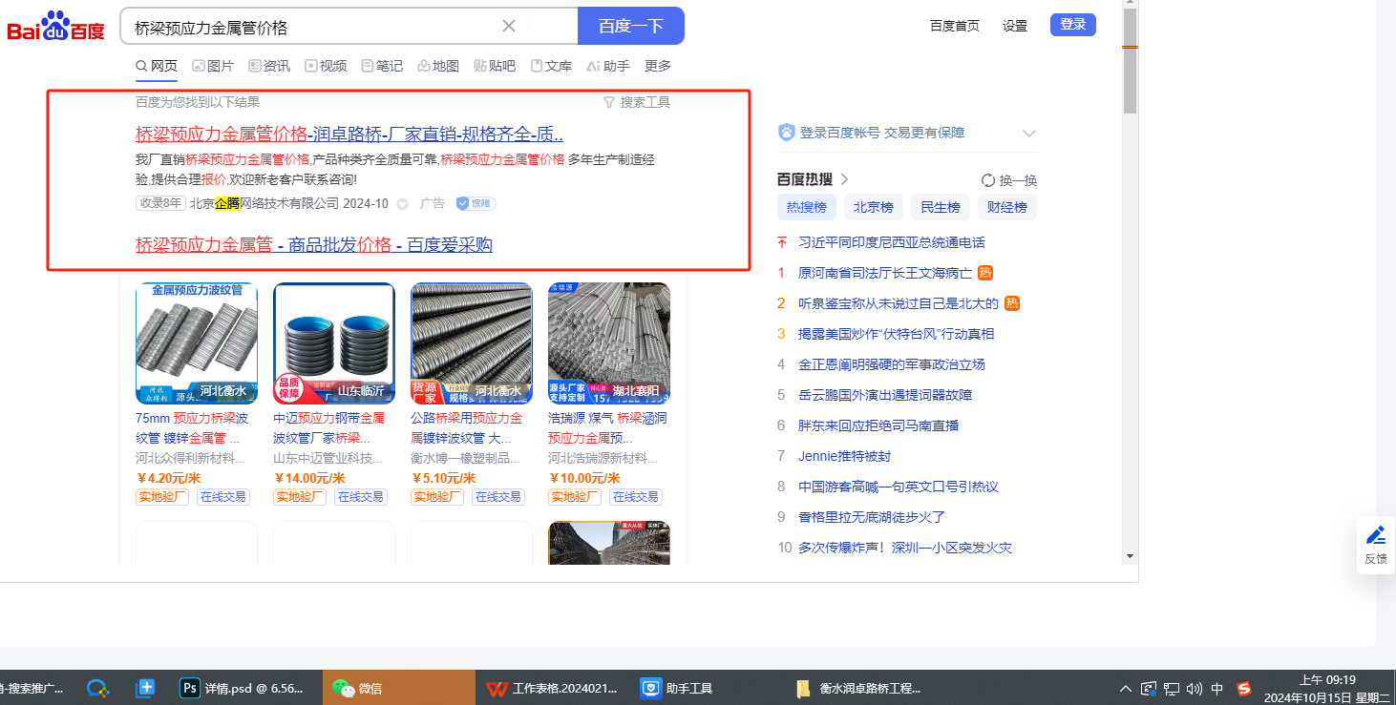This screenshot has height=705, width=1396.
Task: Select the 热搜榜 tab
Action: pos(807,207)
